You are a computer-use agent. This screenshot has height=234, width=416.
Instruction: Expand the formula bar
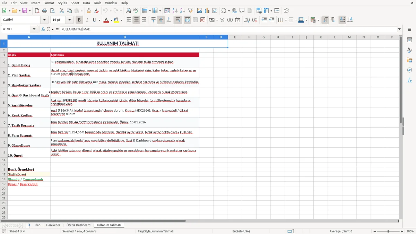point(399,29)
